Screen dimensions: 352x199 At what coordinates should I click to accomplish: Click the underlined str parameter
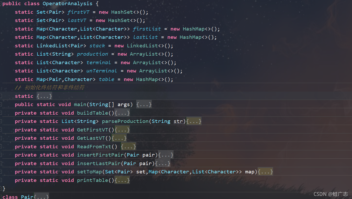(x=178, y=121)
